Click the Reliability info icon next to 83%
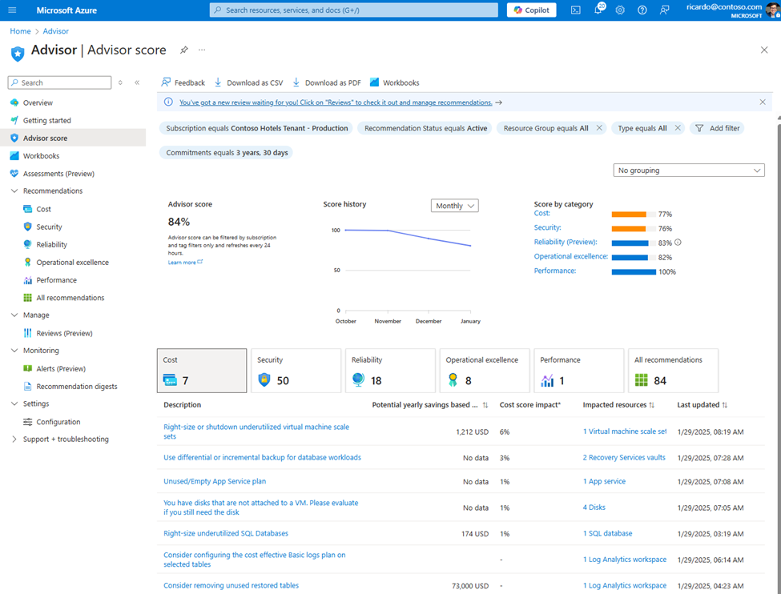Image resolution: width=781 pixels, height=594 pixels. click(678, 243)
